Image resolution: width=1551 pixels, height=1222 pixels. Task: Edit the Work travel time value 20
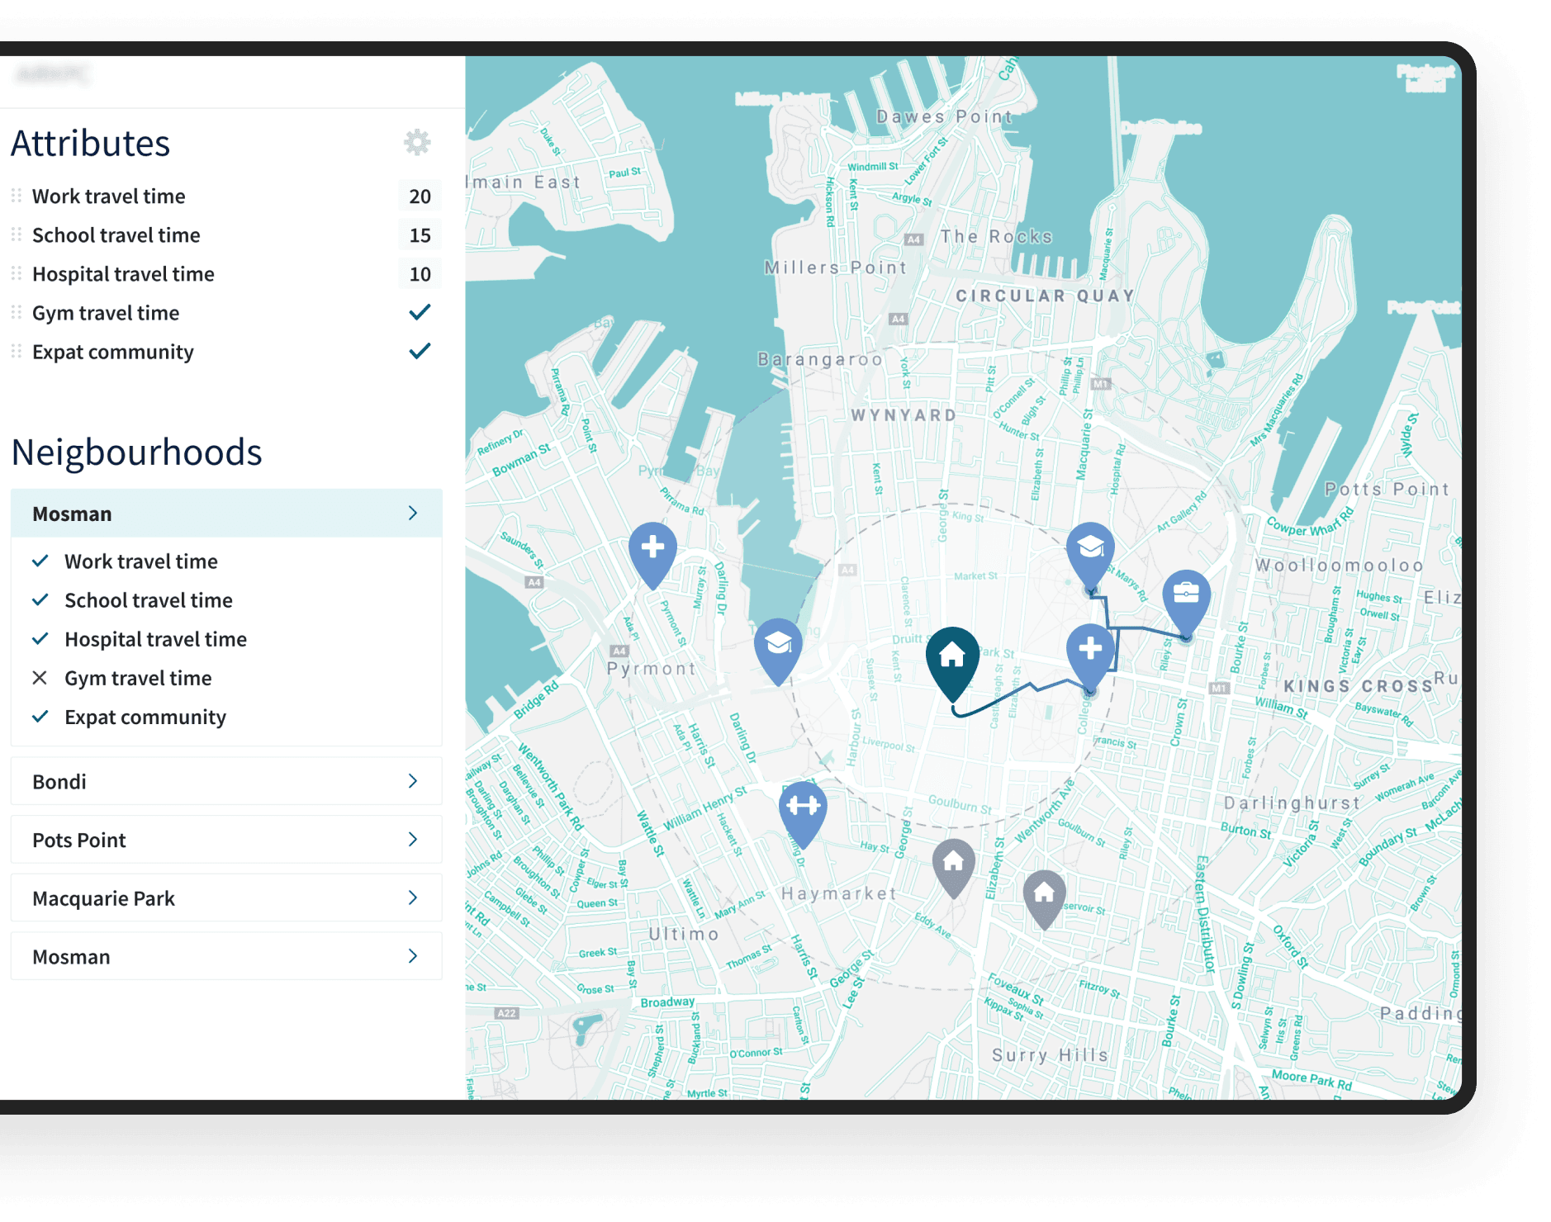pos(420,196)
